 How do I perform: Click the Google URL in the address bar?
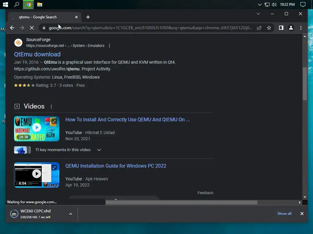[x=150, y=28]
